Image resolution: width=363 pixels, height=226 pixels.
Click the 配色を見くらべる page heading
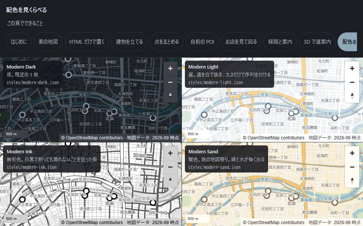[26, 10]
